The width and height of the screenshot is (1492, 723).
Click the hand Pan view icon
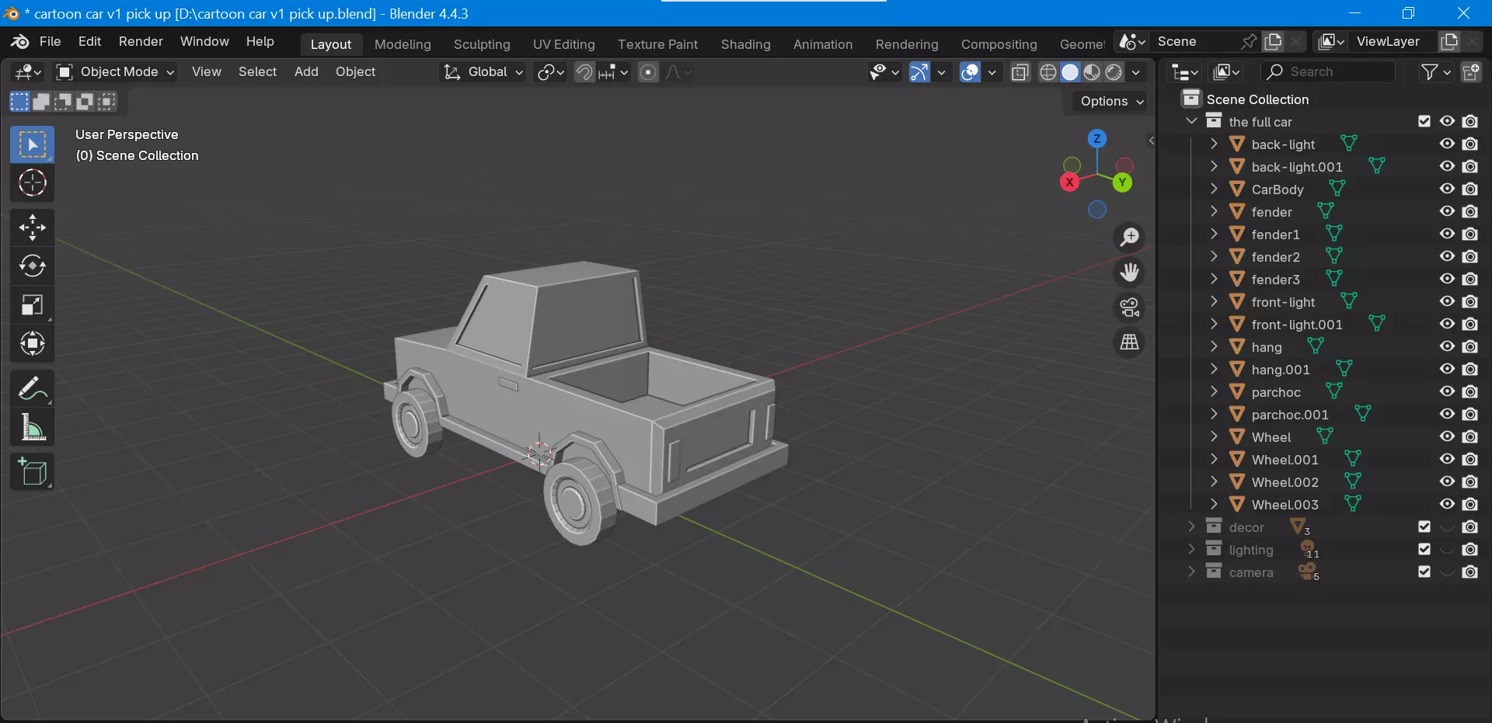tap(1129, 272)
